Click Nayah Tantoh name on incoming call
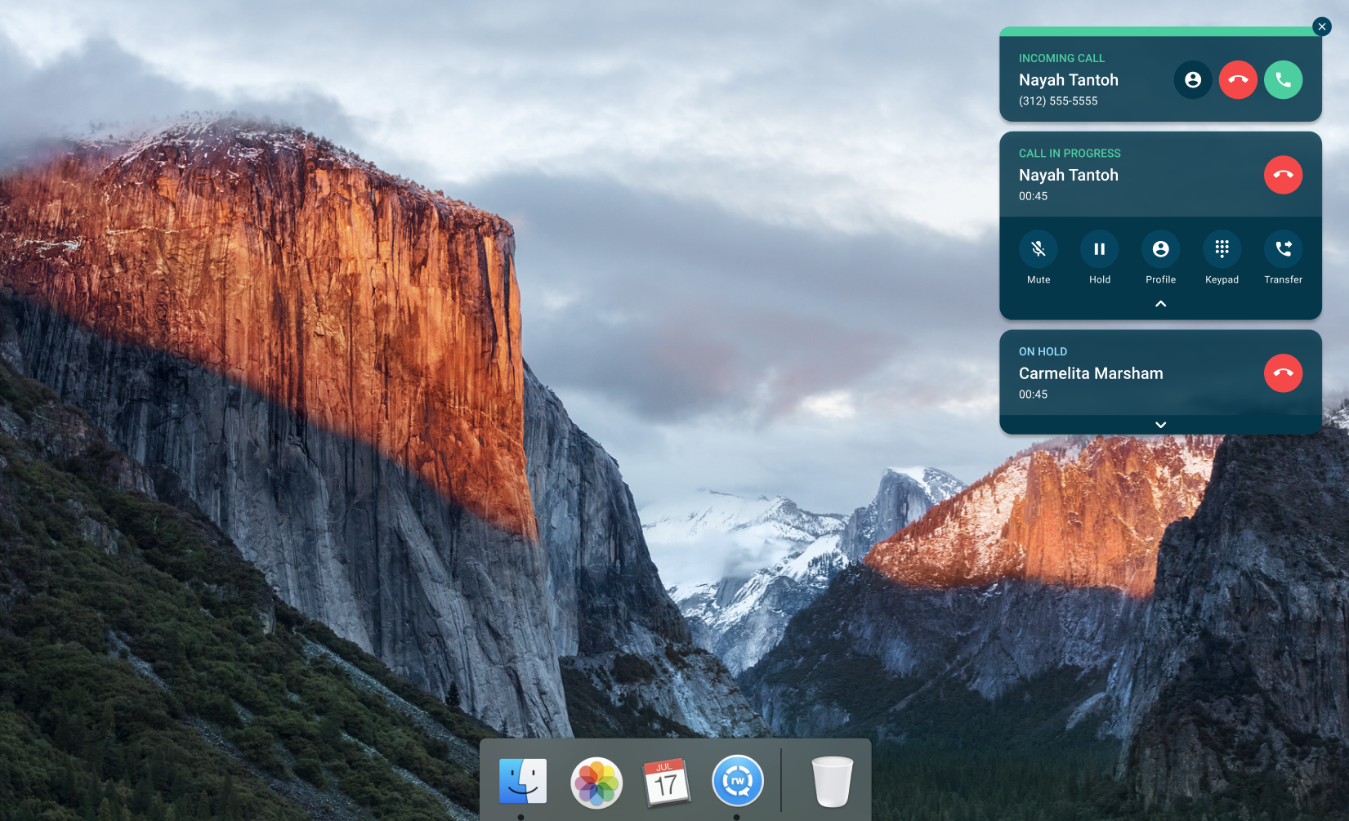1349x821 pixels. click(1069, 80)
